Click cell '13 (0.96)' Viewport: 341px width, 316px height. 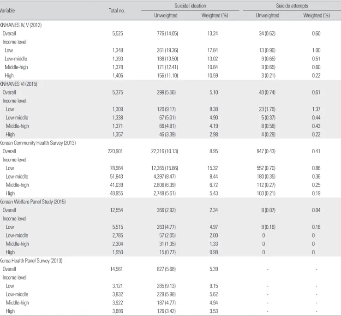pos(267,50)
